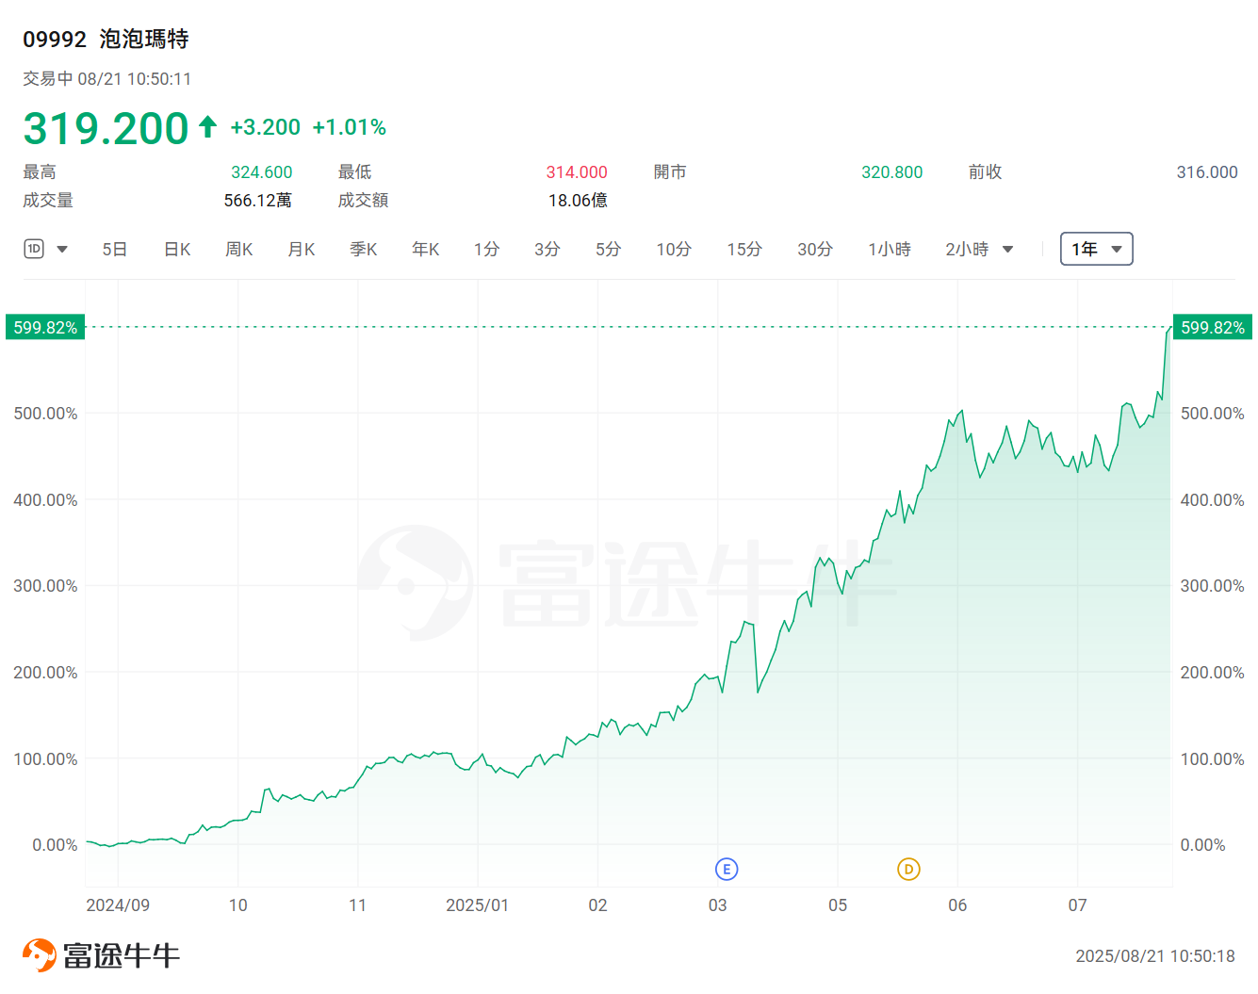
Task: Switch to the 周K weekly chart
Action: point(238,249)
